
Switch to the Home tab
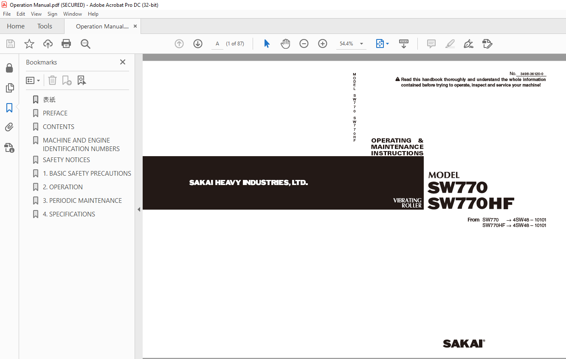16,26
